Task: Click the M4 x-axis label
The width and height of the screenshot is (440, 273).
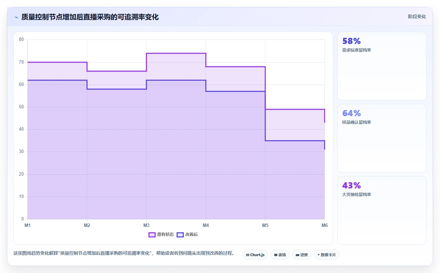Action: pyautogui.click(x=206, y=225)
